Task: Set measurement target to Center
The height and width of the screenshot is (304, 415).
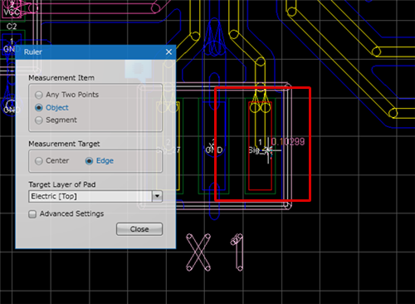Action: tap(52, 160)
